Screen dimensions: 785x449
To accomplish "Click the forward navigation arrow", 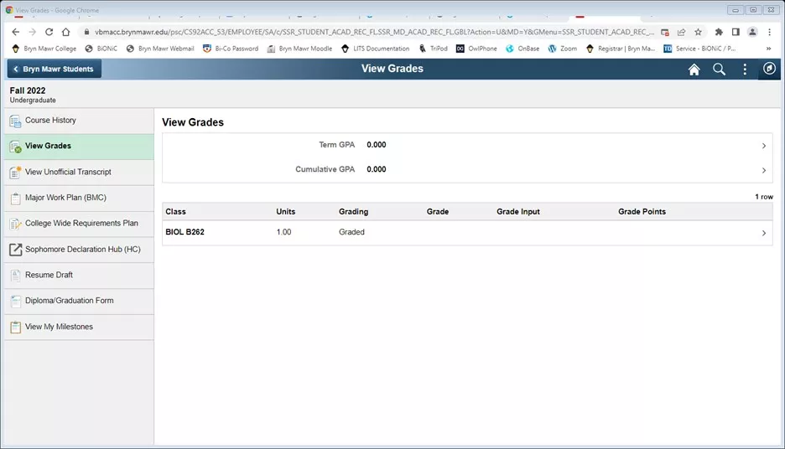I will pos(32,32).
